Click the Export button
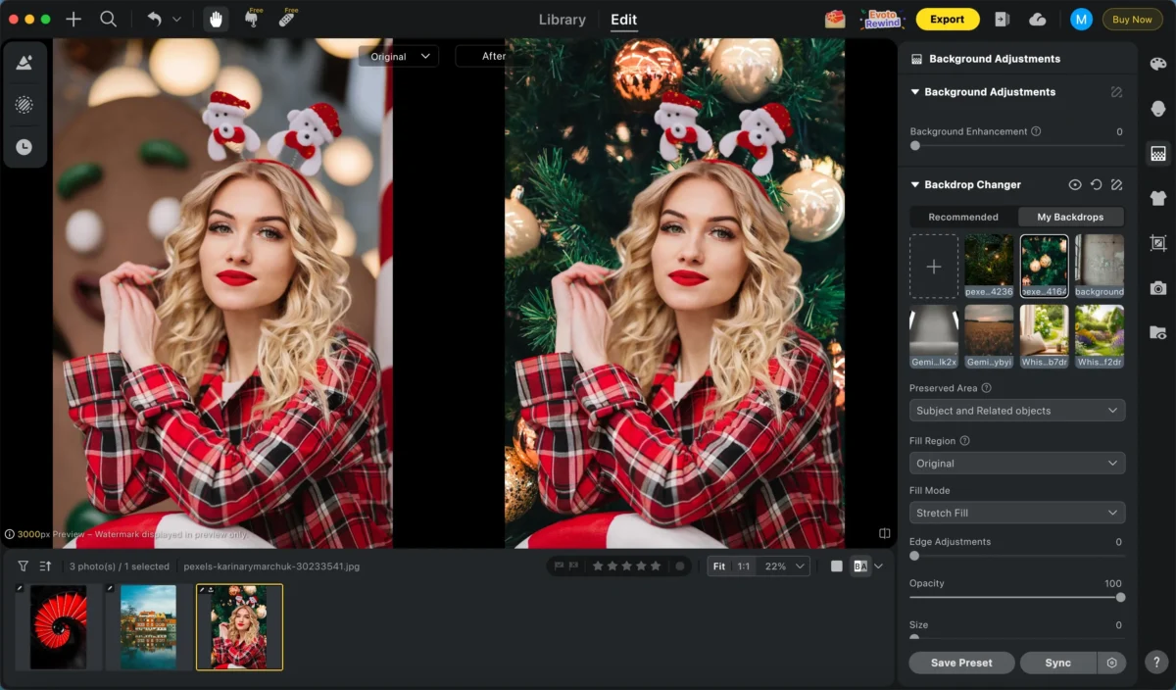1176x690 pixels. [947, 19]
